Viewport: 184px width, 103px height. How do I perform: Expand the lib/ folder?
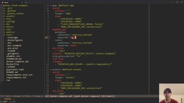click(9, 29)
